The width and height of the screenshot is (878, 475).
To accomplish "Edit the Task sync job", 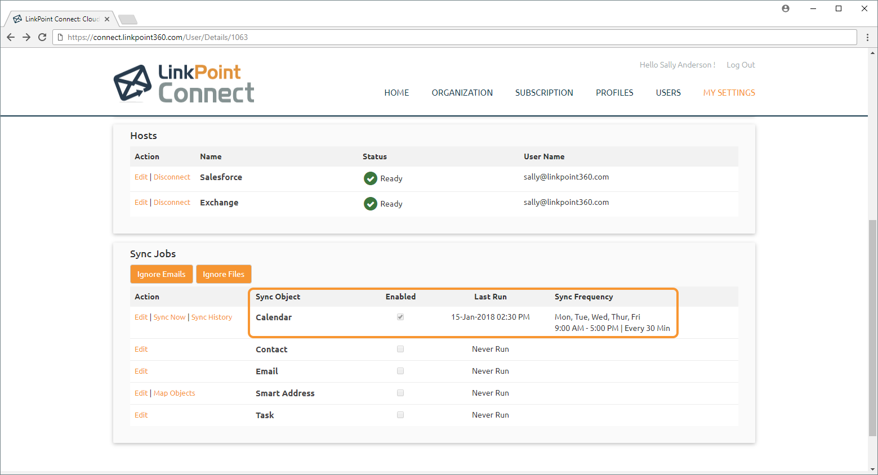I will (141, 415).
